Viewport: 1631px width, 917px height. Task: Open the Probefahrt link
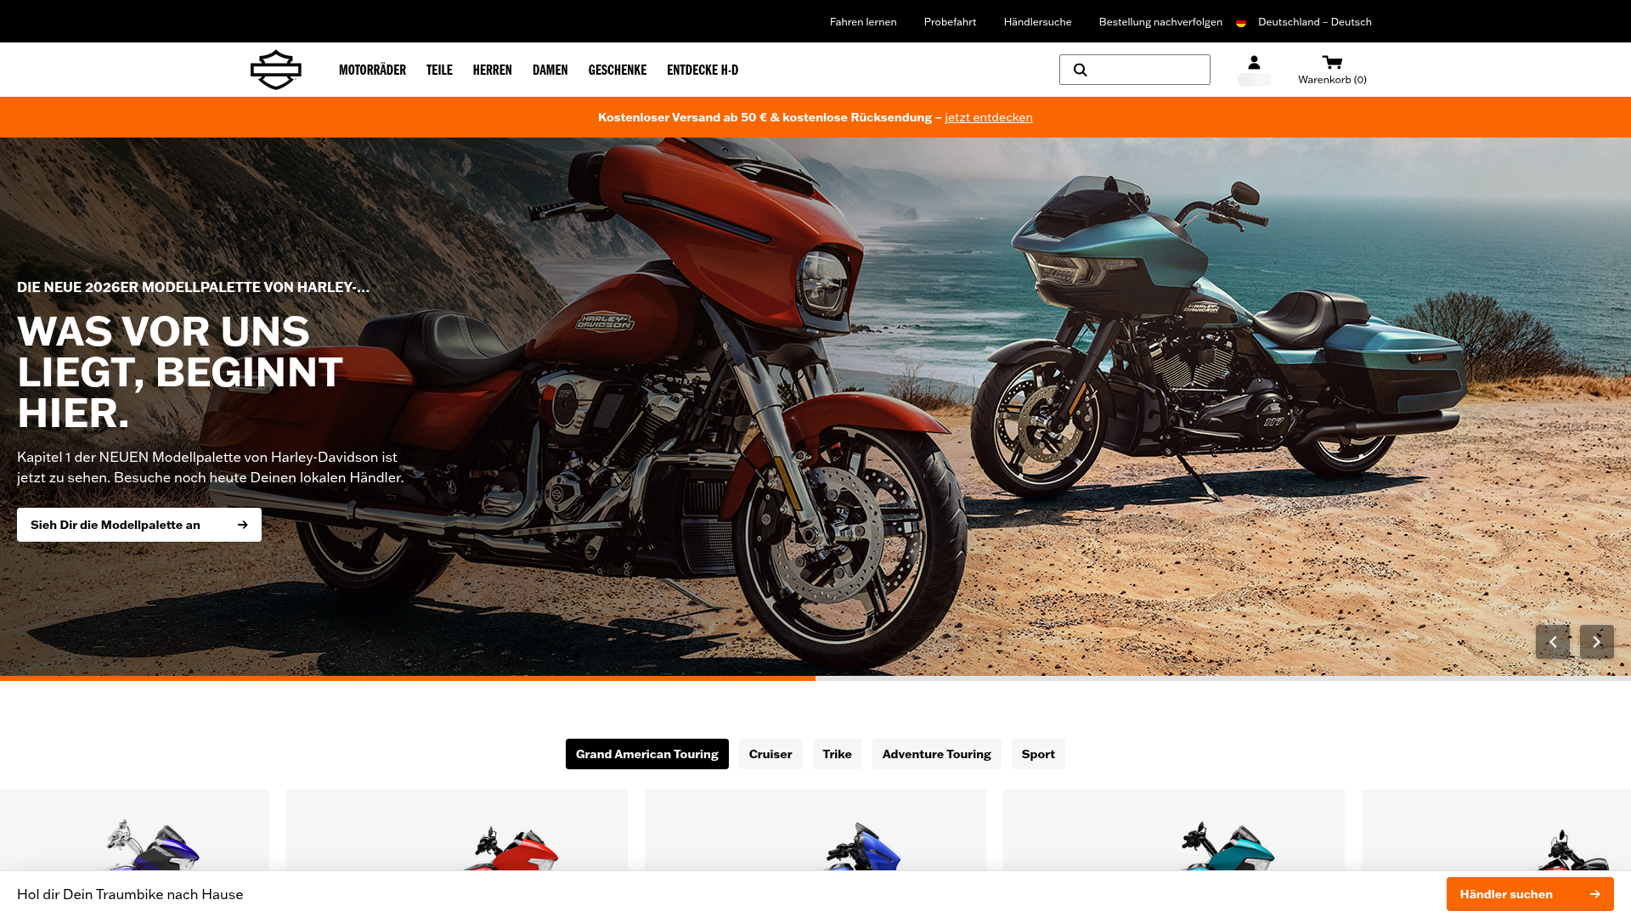pyautogui.click(x=950, y=22)
